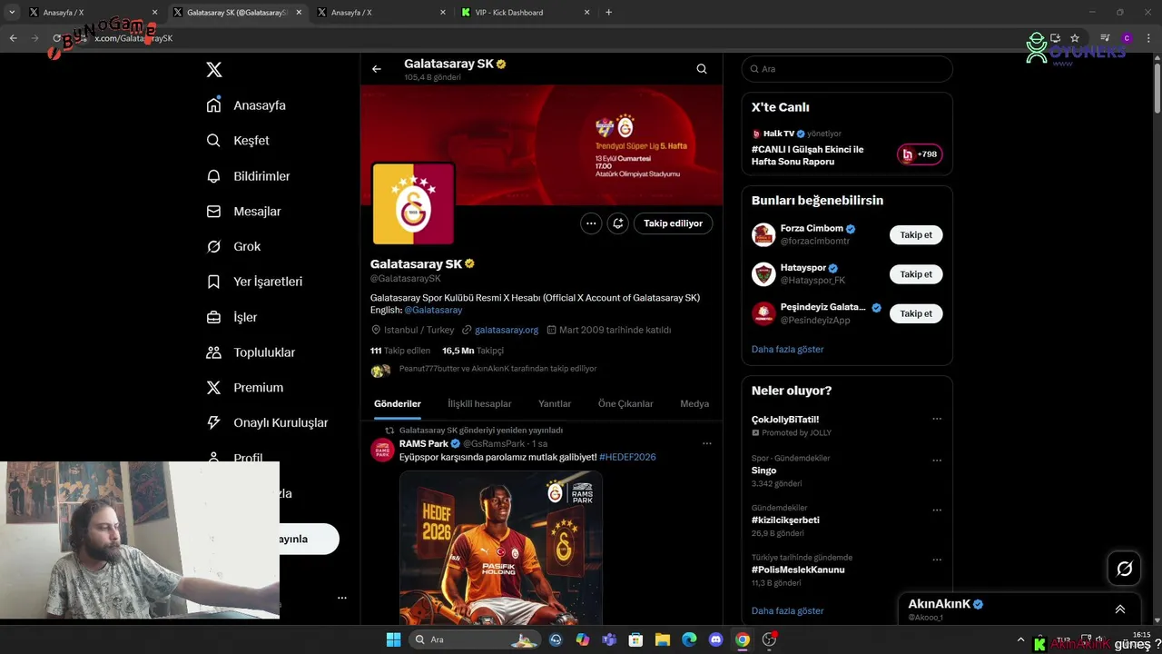Select the Gönderiler tab
This screenshot has width=1162, height=654.
398,404
